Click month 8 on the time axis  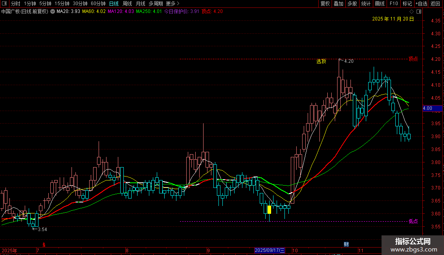tap(127, 250)
